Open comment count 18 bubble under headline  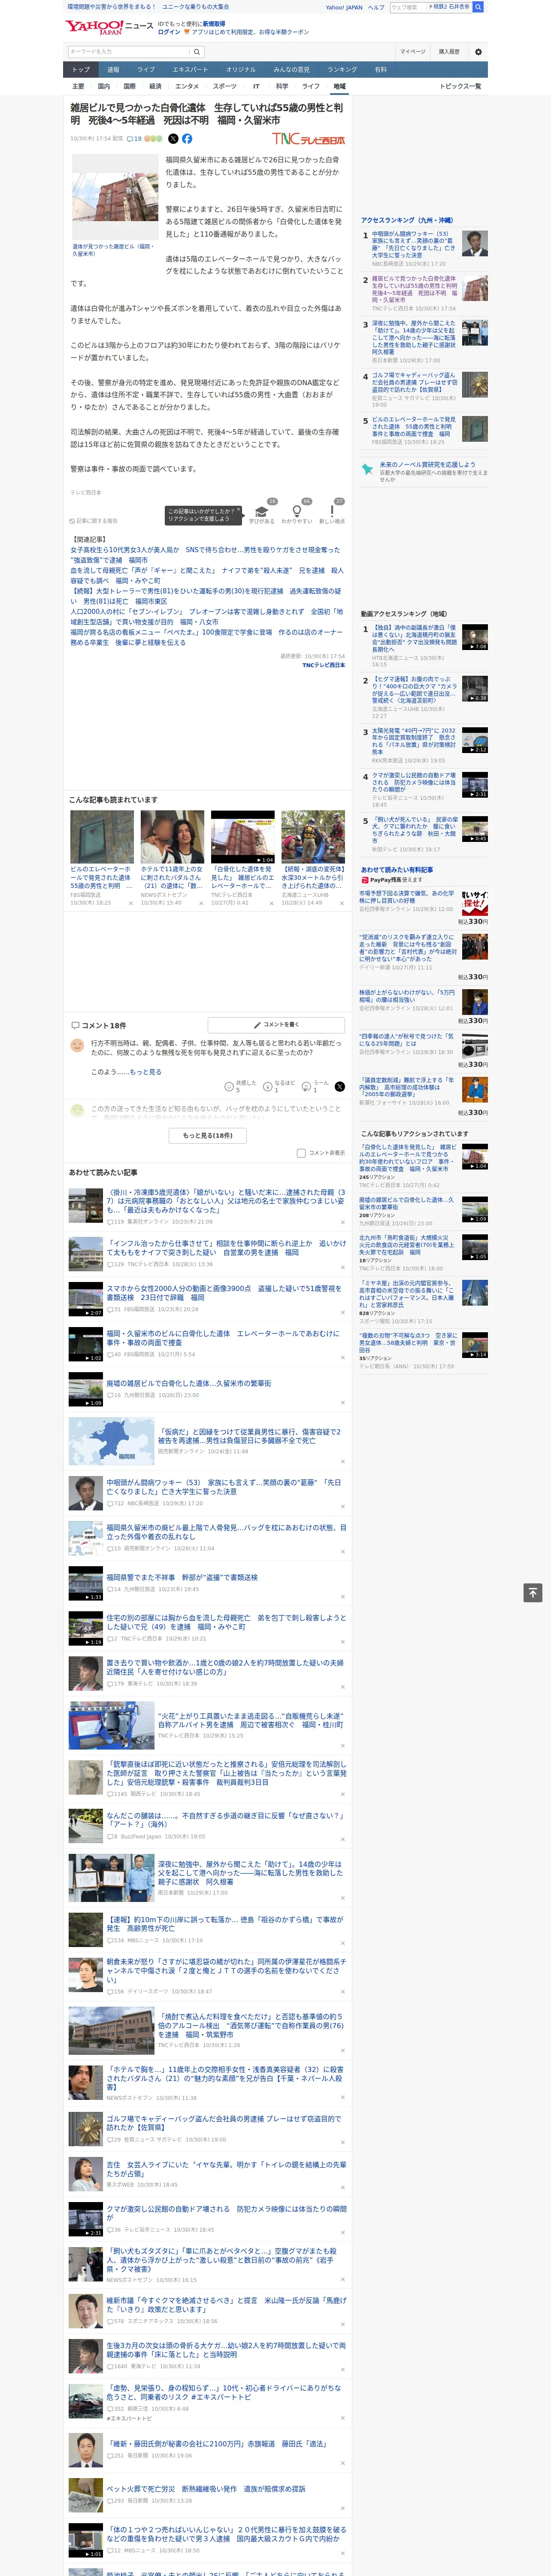pyautogui.click(x=134, y=139)
